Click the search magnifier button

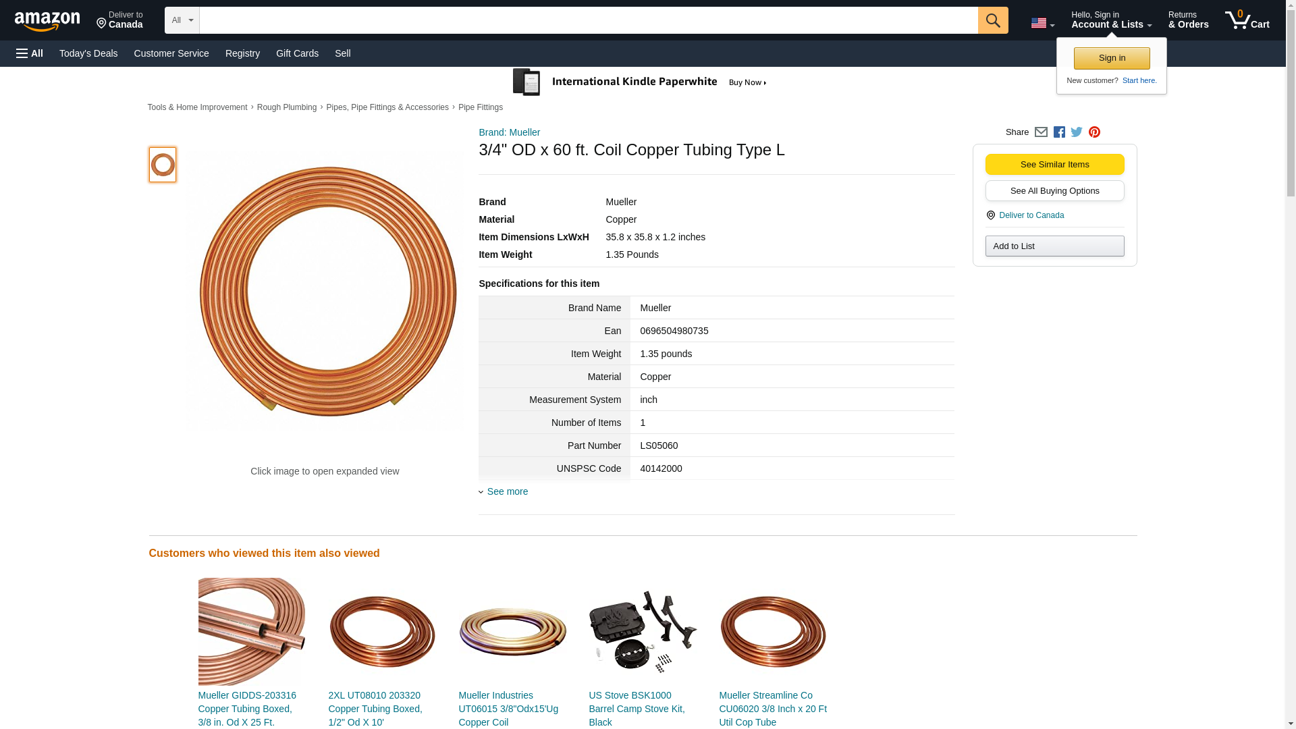pyautogui.click(x=992, y=20)
